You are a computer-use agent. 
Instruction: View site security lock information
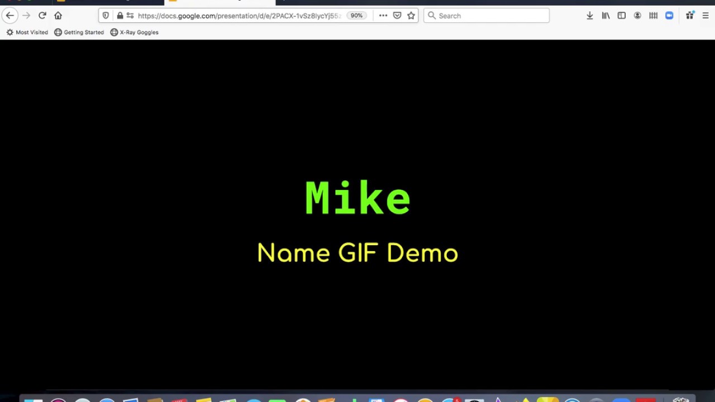120,16
